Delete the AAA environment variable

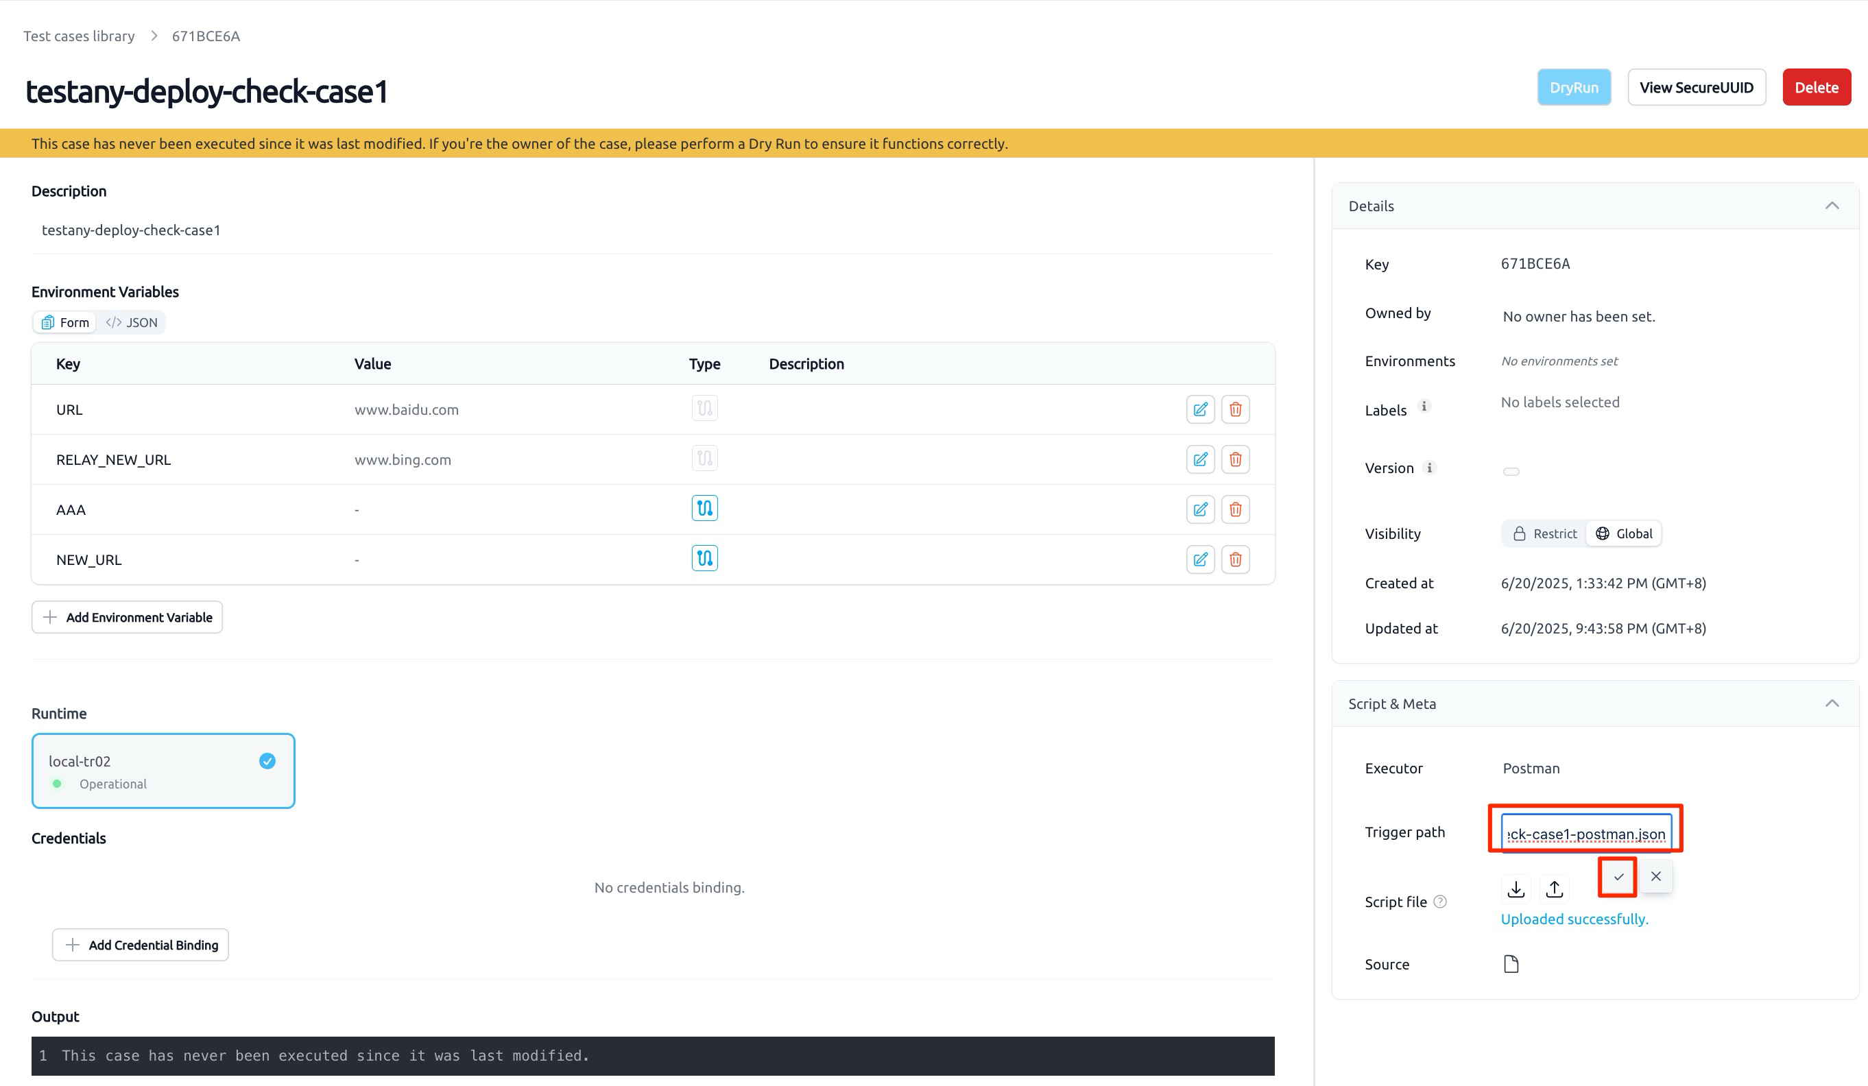point(1235,509)
